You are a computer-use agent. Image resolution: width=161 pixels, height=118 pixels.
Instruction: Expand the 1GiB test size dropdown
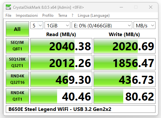pos(57,25)
